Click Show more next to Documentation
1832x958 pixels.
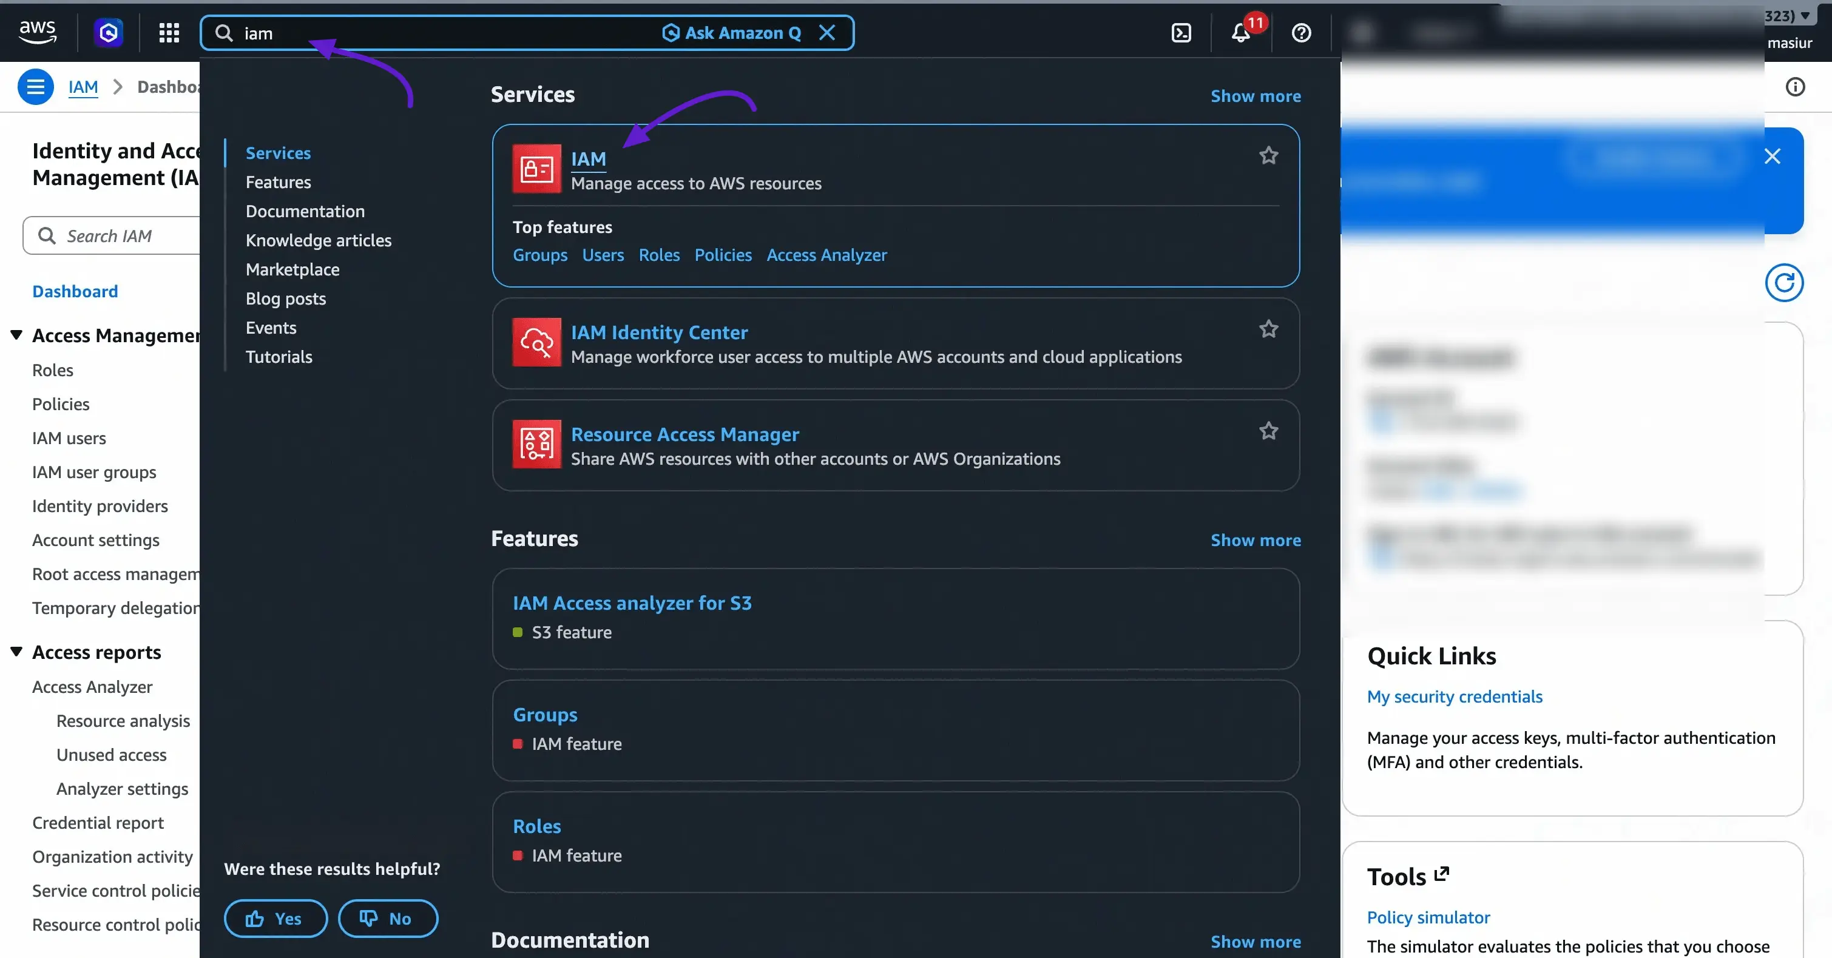1256,941
